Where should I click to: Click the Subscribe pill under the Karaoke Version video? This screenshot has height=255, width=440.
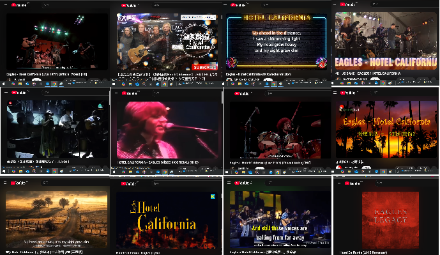pyautogui.click(x=268, y=80)
